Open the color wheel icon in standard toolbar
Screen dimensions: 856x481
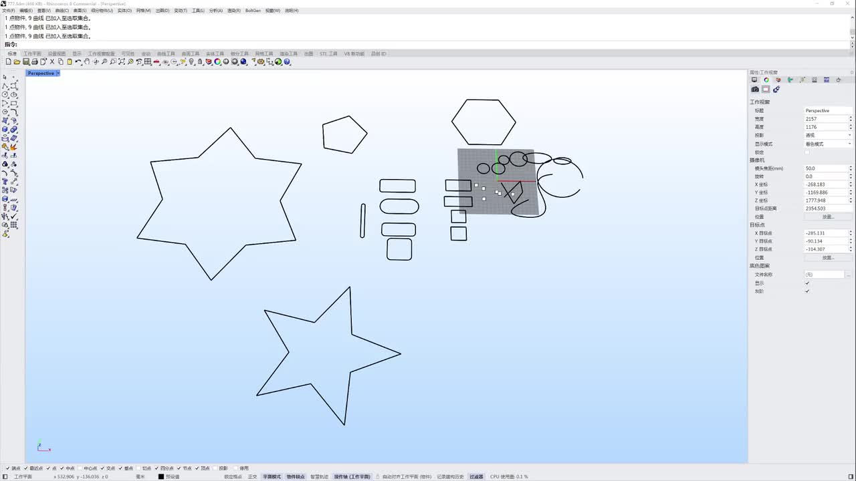pyautogui.click(x=217, y=61)
